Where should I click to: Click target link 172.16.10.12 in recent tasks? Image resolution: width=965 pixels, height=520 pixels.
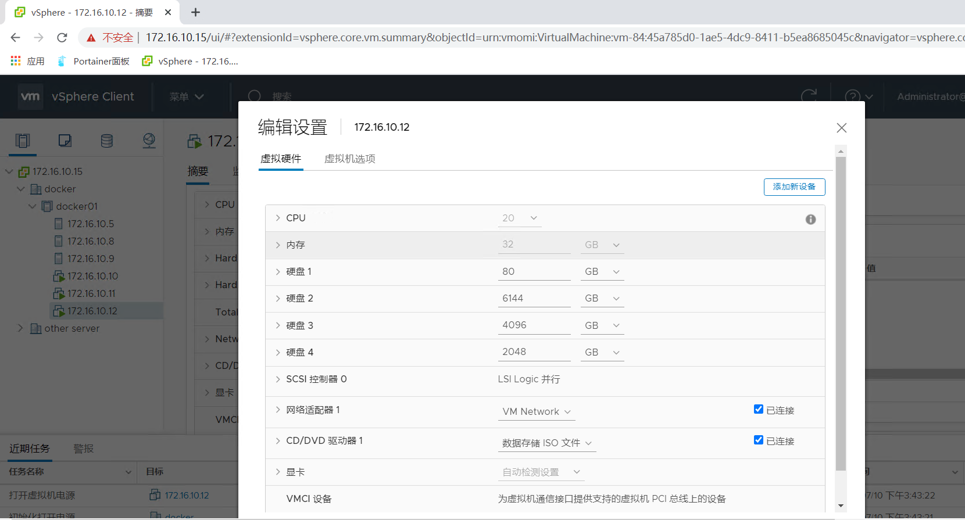pyautogui.click(x=187, y=496)
